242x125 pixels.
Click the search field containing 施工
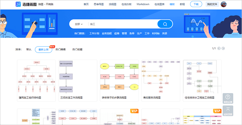pyautogui.click(x=123, y=24)
